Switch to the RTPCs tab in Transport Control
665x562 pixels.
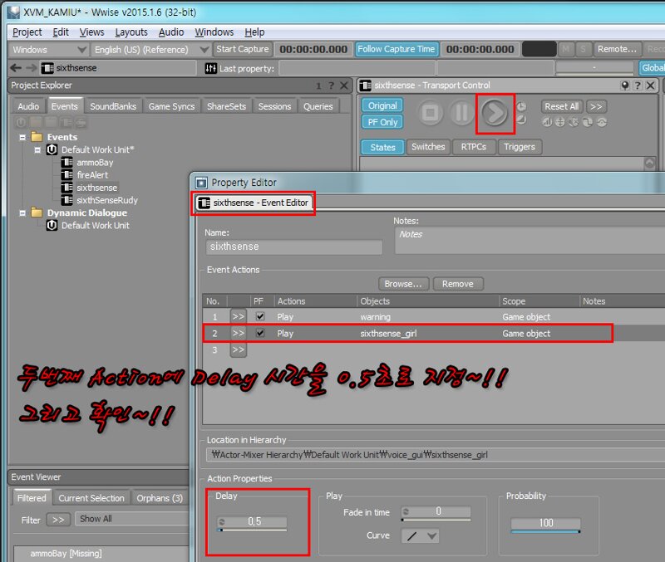(473, 147)
